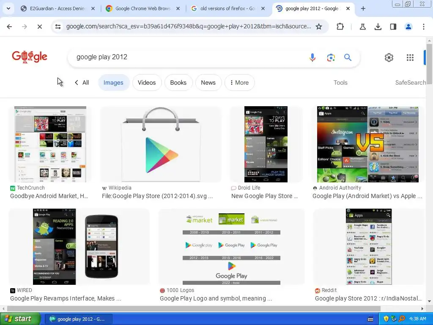Viewport: 433px width, 325px height.
Task: Open Wikipedia Google Play Store bag thumbnail
Action: (161, 144)
